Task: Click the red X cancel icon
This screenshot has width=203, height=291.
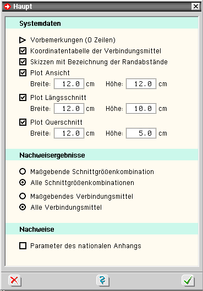Action: (15, 281)
